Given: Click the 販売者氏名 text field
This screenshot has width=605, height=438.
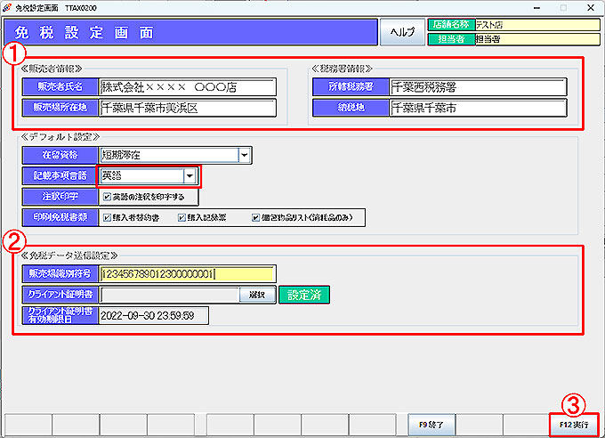Looking at the screenshot, I should 188,87.
